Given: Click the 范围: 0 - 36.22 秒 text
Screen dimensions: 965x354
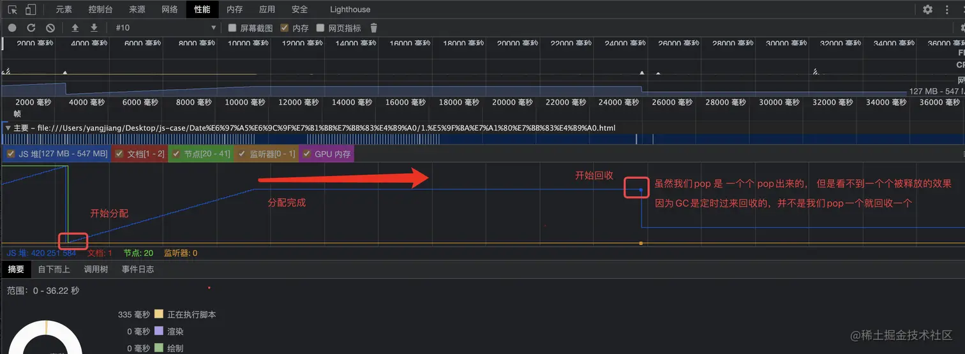Looking at the screenshot, I should click(43, 290).
